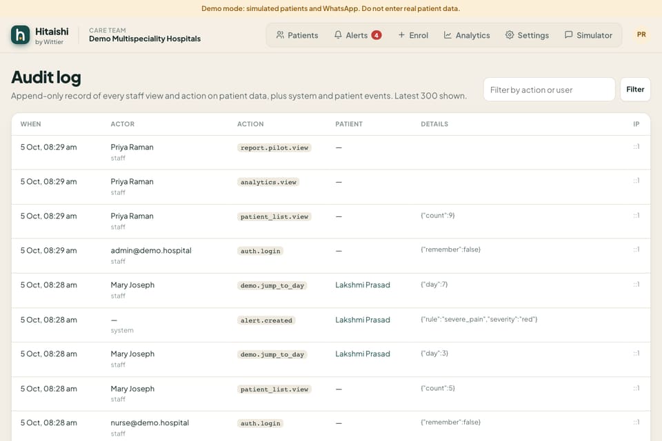Click the {"count":5} details value
662x441 pixels.
pos(438,388)
